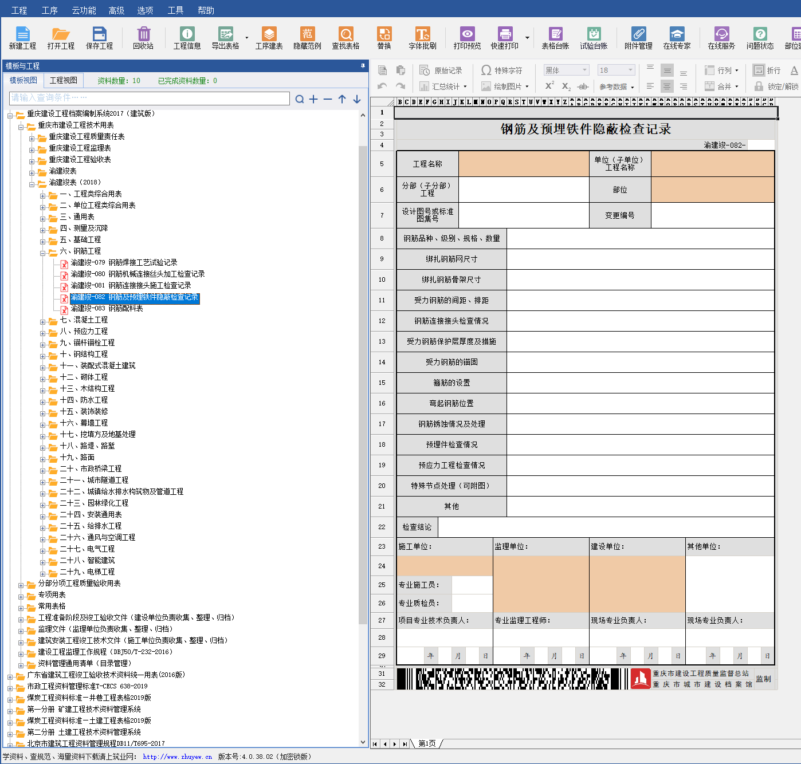
Task: Click the magnifier search icon in template panel
Action: pyautogui.click(x=300, y=99)
